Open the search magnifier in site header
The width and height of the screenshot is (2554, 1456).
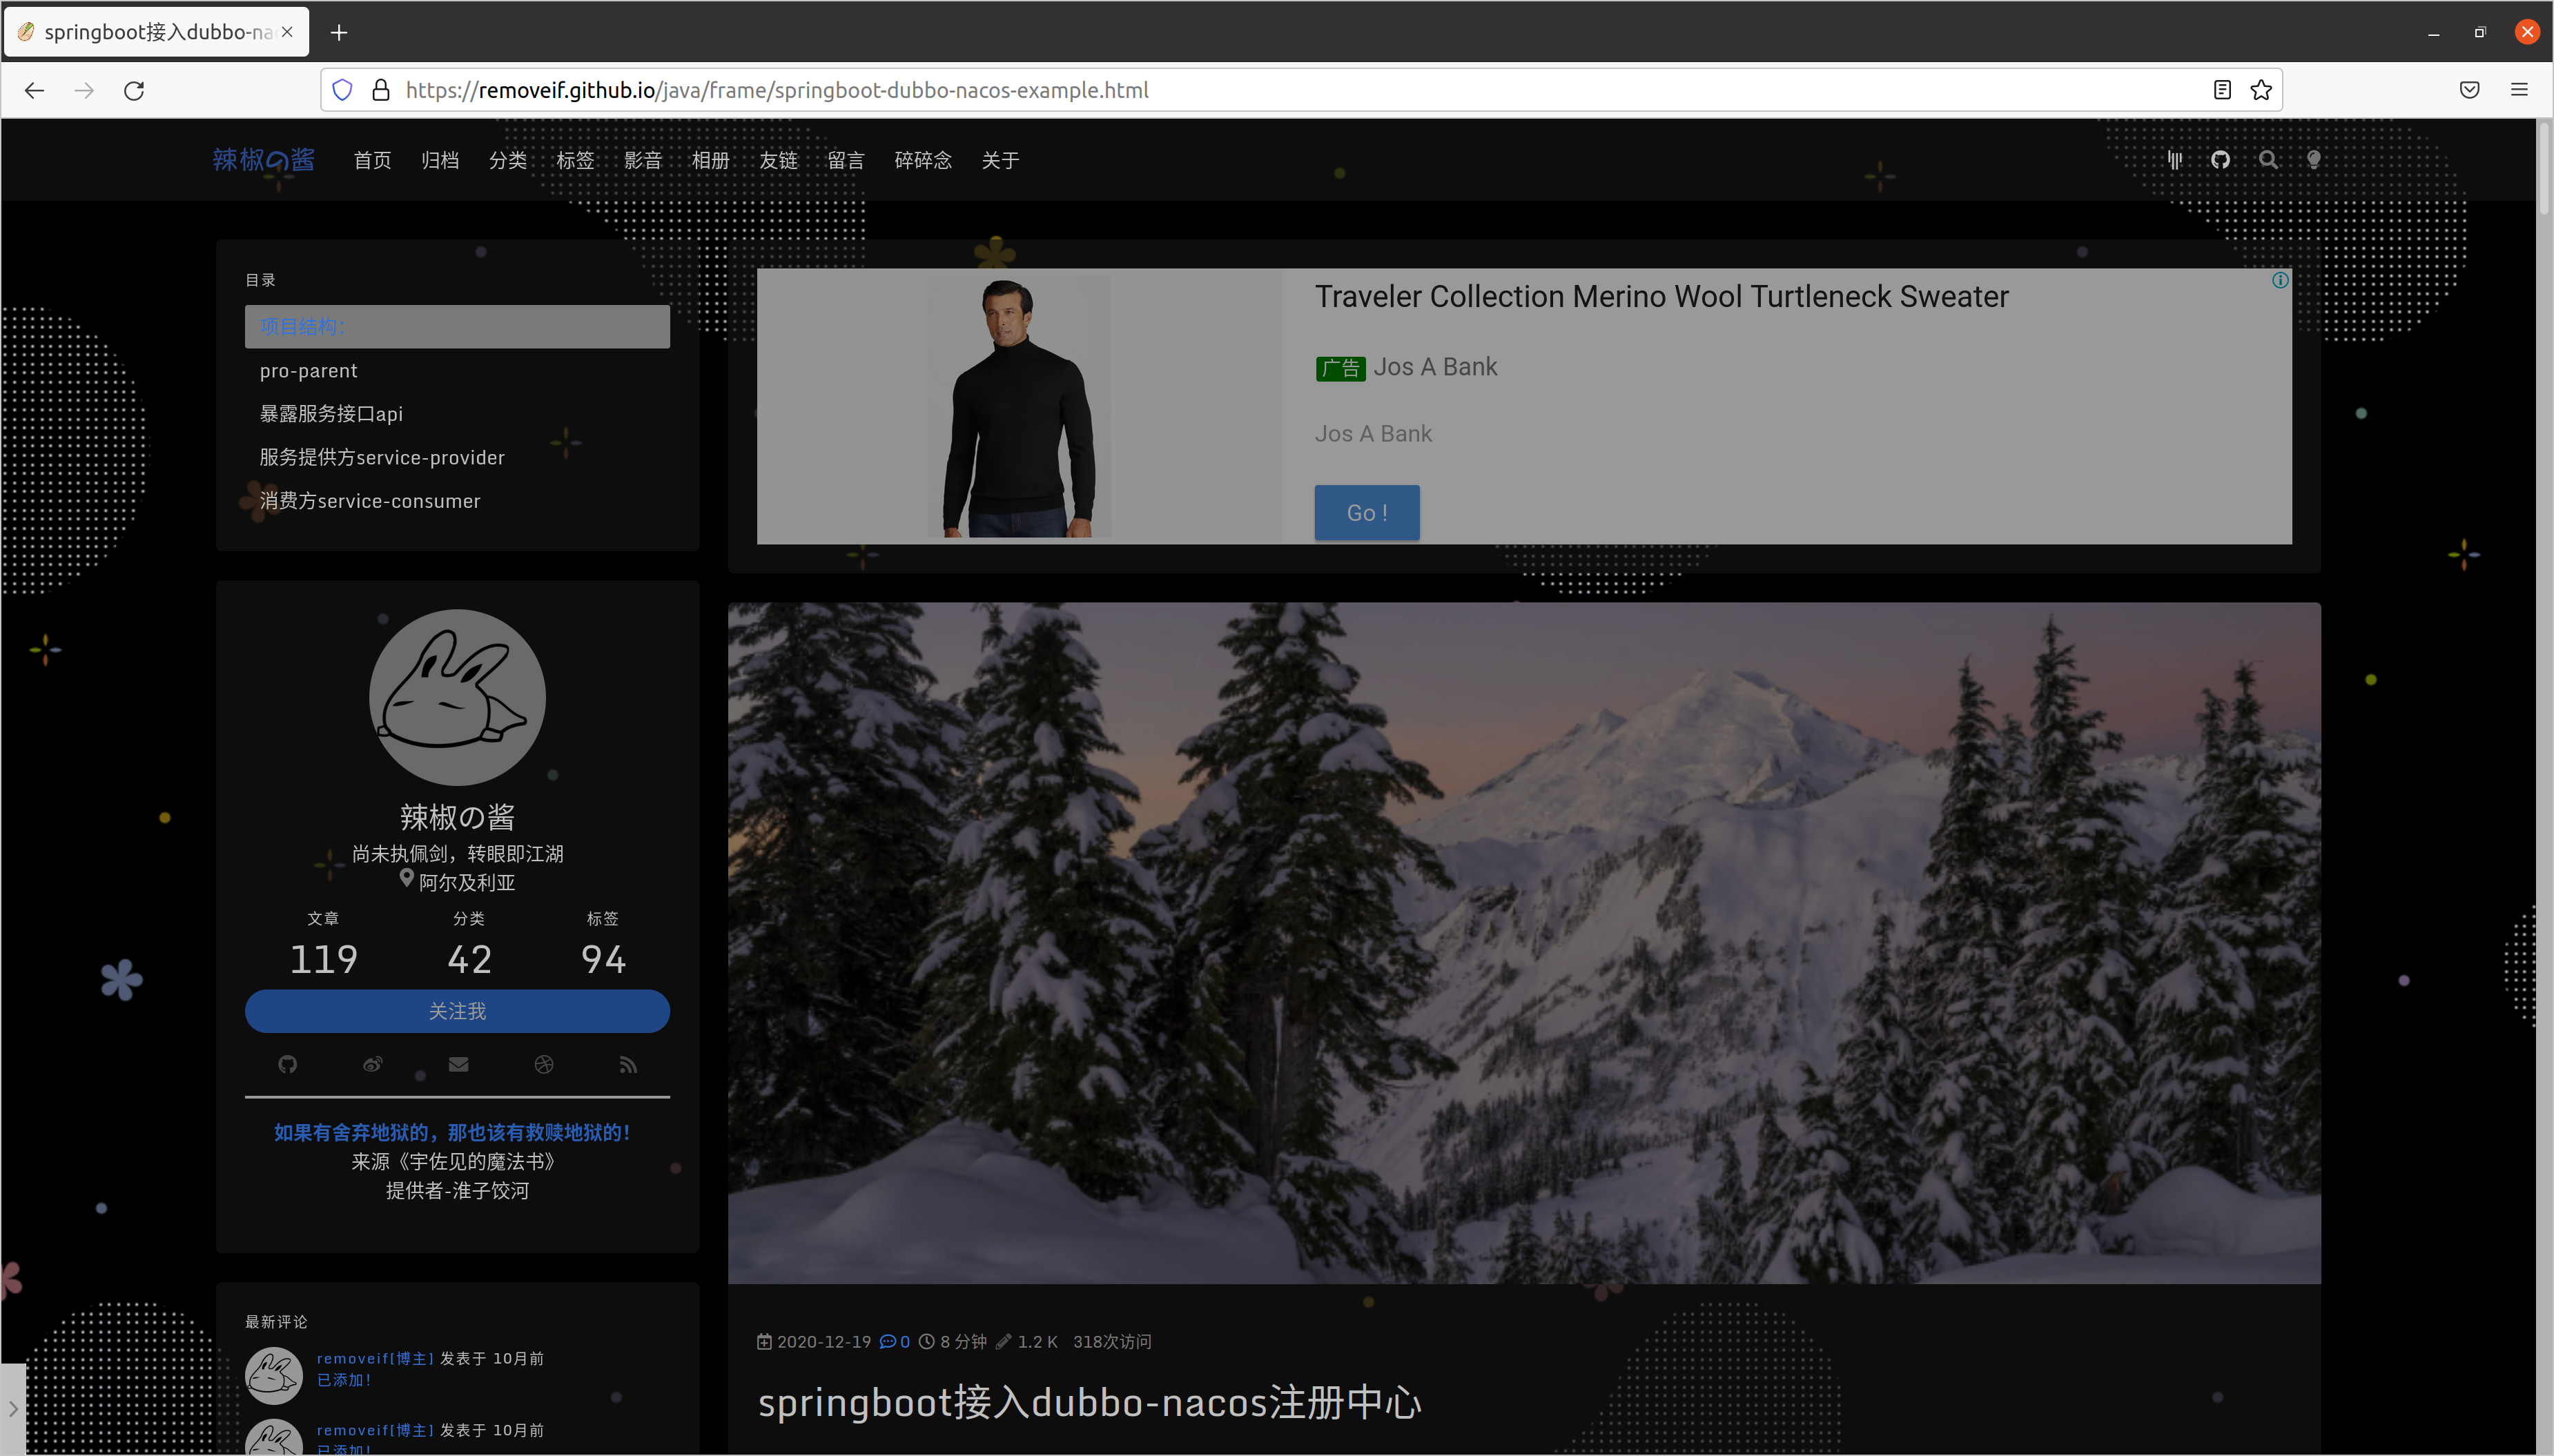(x=2267, y=160)
